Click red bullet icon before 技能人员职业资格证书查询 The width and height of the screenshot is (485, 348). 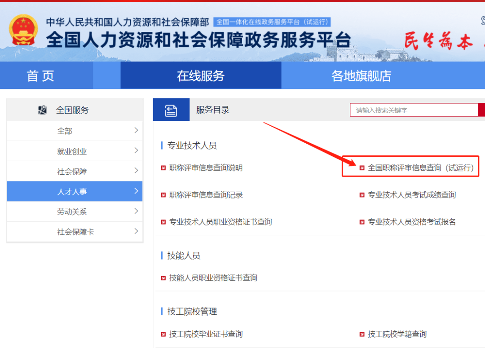pos(163,278)
